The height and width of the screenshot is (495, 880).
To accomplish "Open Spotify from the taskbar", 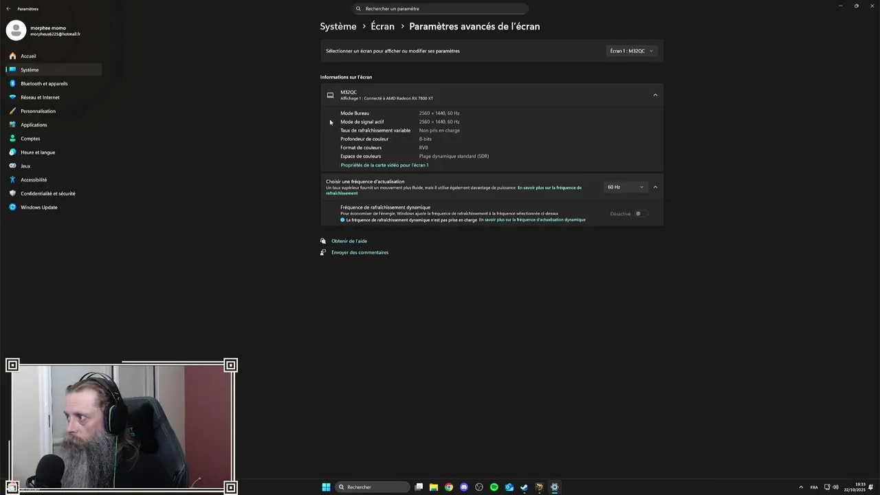I will [494, 487].
